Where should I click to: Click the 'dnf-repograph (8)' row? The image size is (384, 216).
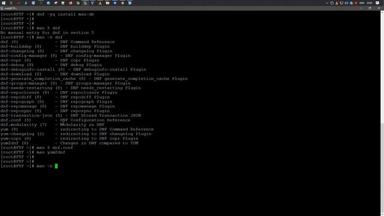(x=56, y=101)
